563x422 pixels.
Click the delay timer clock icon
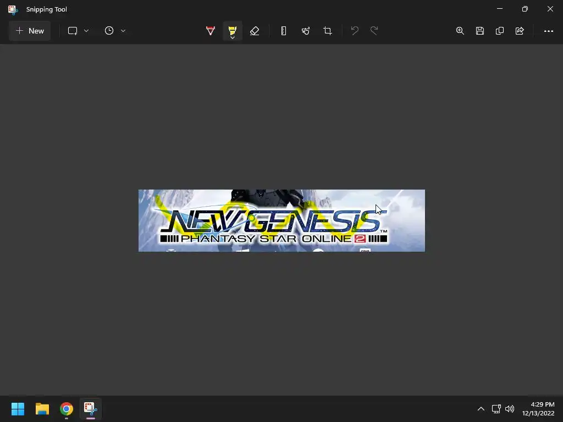coord(109,31)
